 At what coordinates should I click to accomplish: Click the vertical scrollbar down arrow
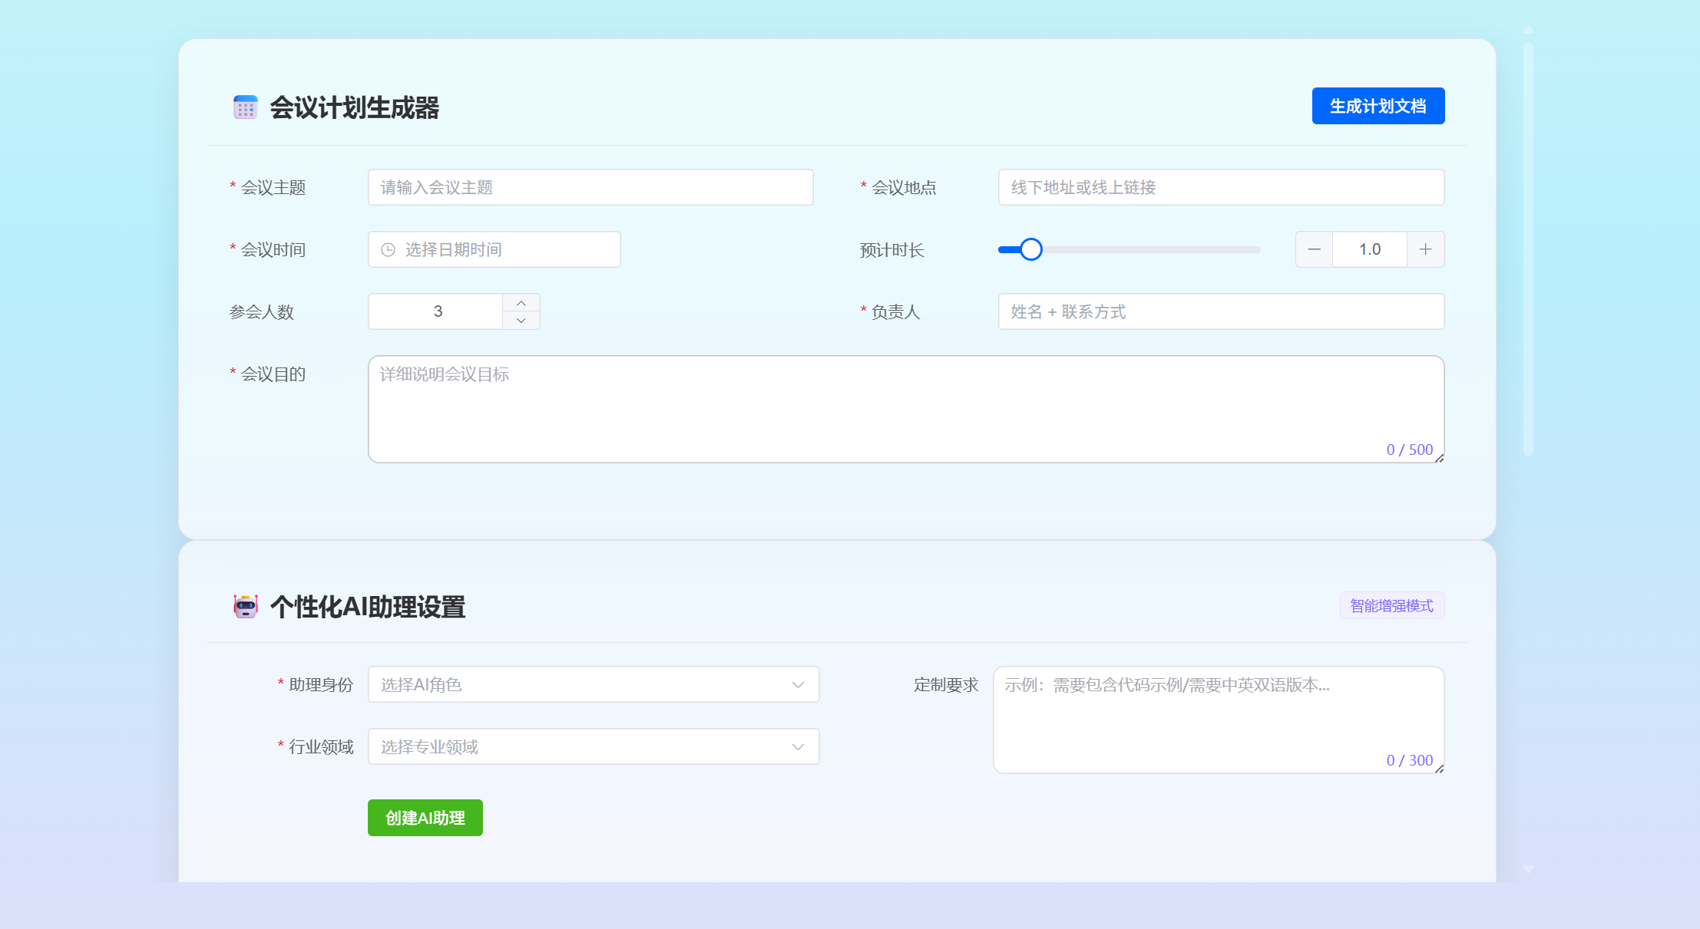point(1528,868)
